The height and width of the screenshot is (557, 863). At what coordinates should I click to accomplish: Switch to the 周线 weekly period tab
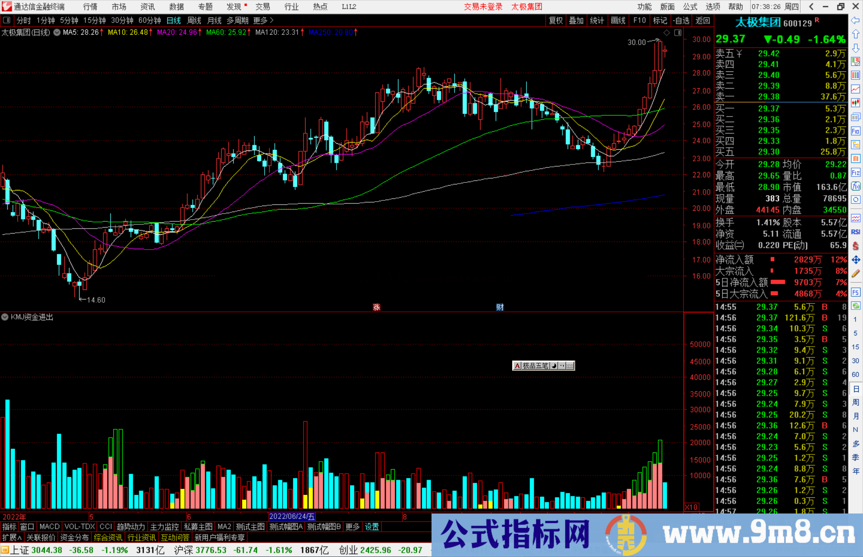(x=194, y=20)
